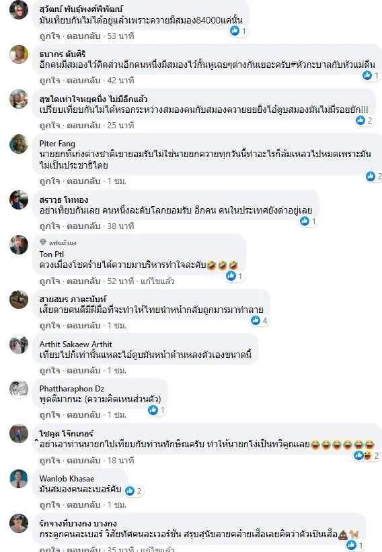Image resolution: width=382 pixels, height=552 pixels.
Task: Open like reaction count on Phattharaphon Dz comment
Action: [x=157, y=410]
